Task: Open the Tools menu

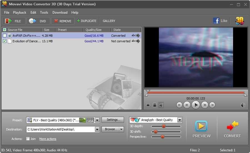Action: point(44,13)
